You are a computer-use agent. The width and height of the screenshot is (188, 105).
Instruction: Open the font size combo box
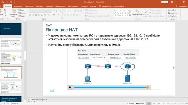click(48, 11)
